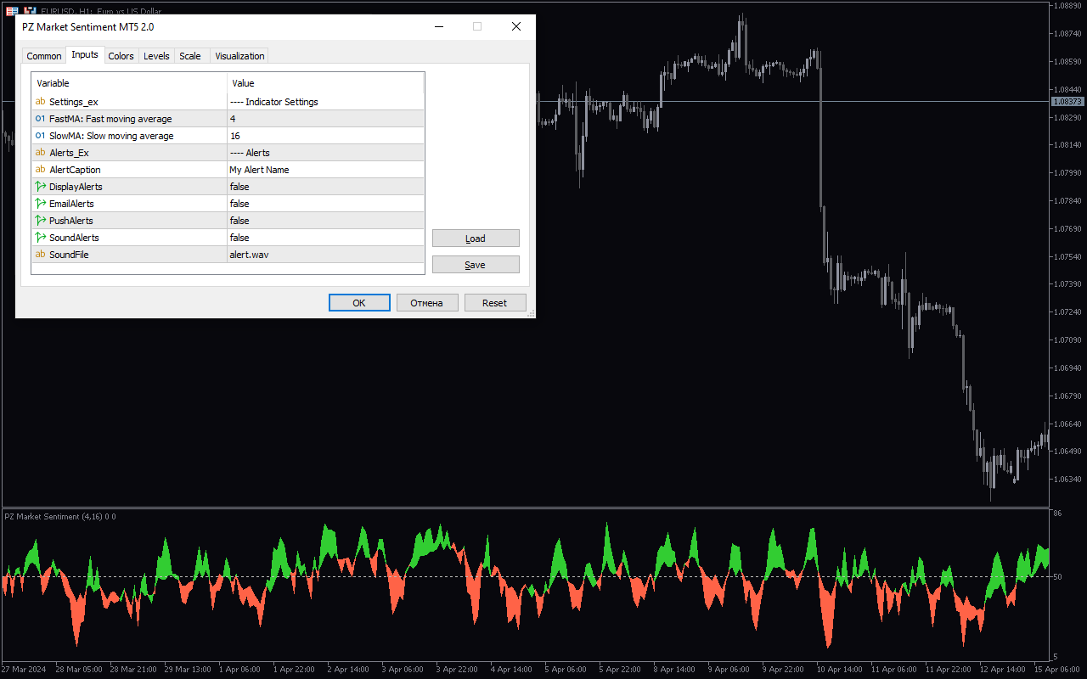Viewport: 1087px width, 679px height.
Task: Click the Load button
Action: [476, 238]
